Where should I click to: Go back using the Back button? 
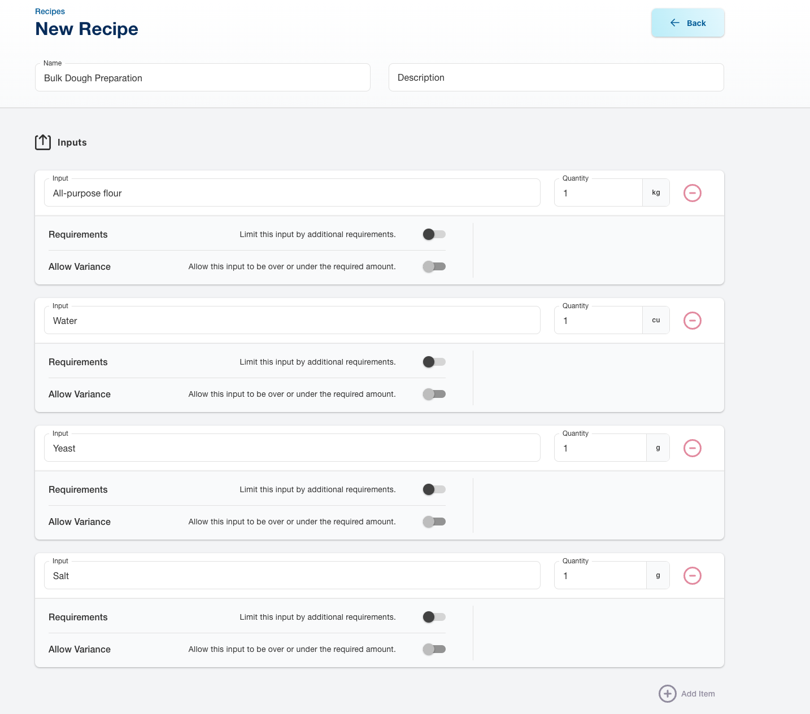pos(687,23)
